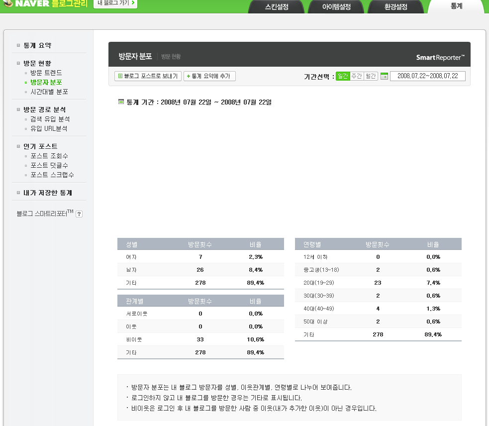Screen dimensions: 489x426
Task: Open the 환경설정 tab
Action: tap(396, 6)
